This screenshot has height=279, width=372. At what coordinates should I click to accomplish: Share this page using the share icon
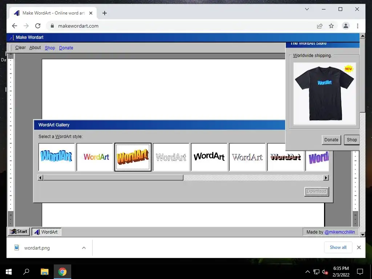(x=320, y=26)
